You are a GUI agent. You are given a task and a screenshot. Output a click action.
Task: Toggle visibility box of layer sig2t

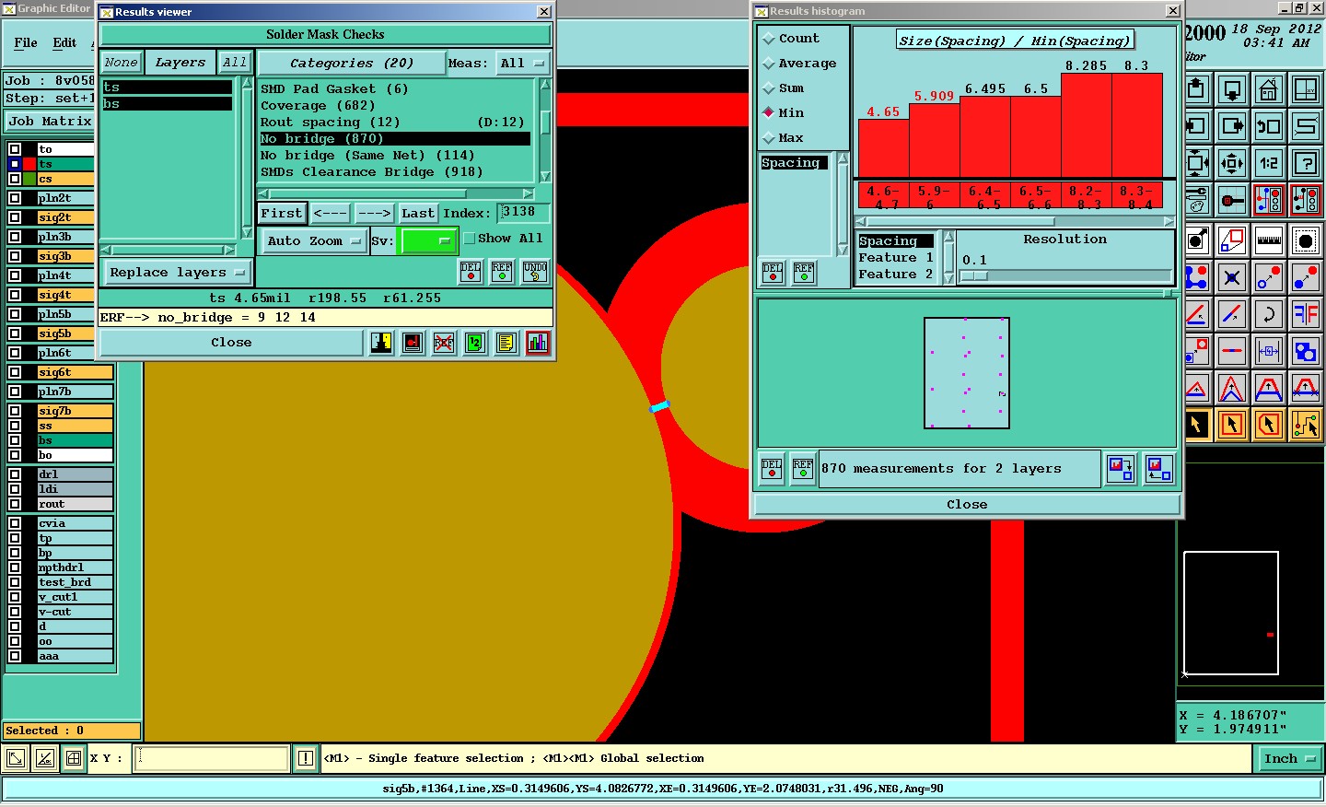pyautogui.click(x=15, y=217)
